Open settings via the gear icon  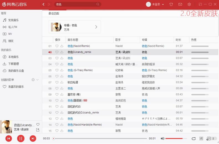pos(189,4)
